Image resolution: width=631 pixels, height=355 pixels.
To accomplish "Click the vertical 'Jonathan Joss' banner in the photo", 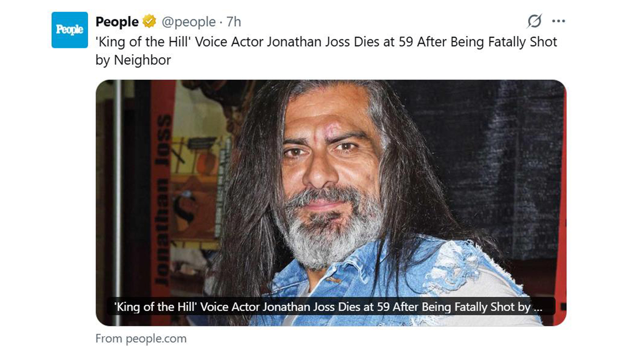I will [x=164, y=201].
